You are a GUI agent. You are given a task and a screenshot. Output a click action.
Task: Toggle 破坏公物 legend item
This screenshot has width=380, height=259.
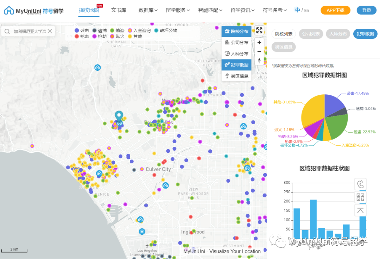166,31
